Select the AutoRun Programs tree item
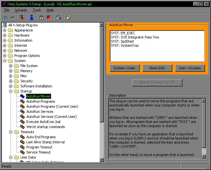The width and height of the screenshot is (211, 170). (41, 101)
